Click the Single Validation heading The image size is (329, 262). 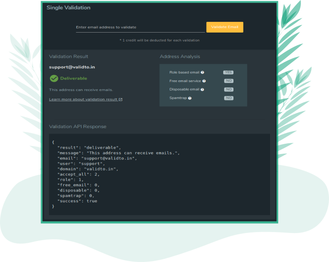tap(68, 8)
